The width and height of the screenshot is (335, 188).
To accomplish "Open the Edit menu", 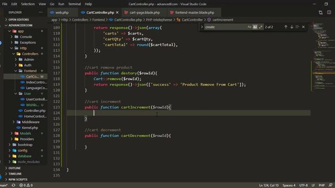I will [x=14, y=4].
